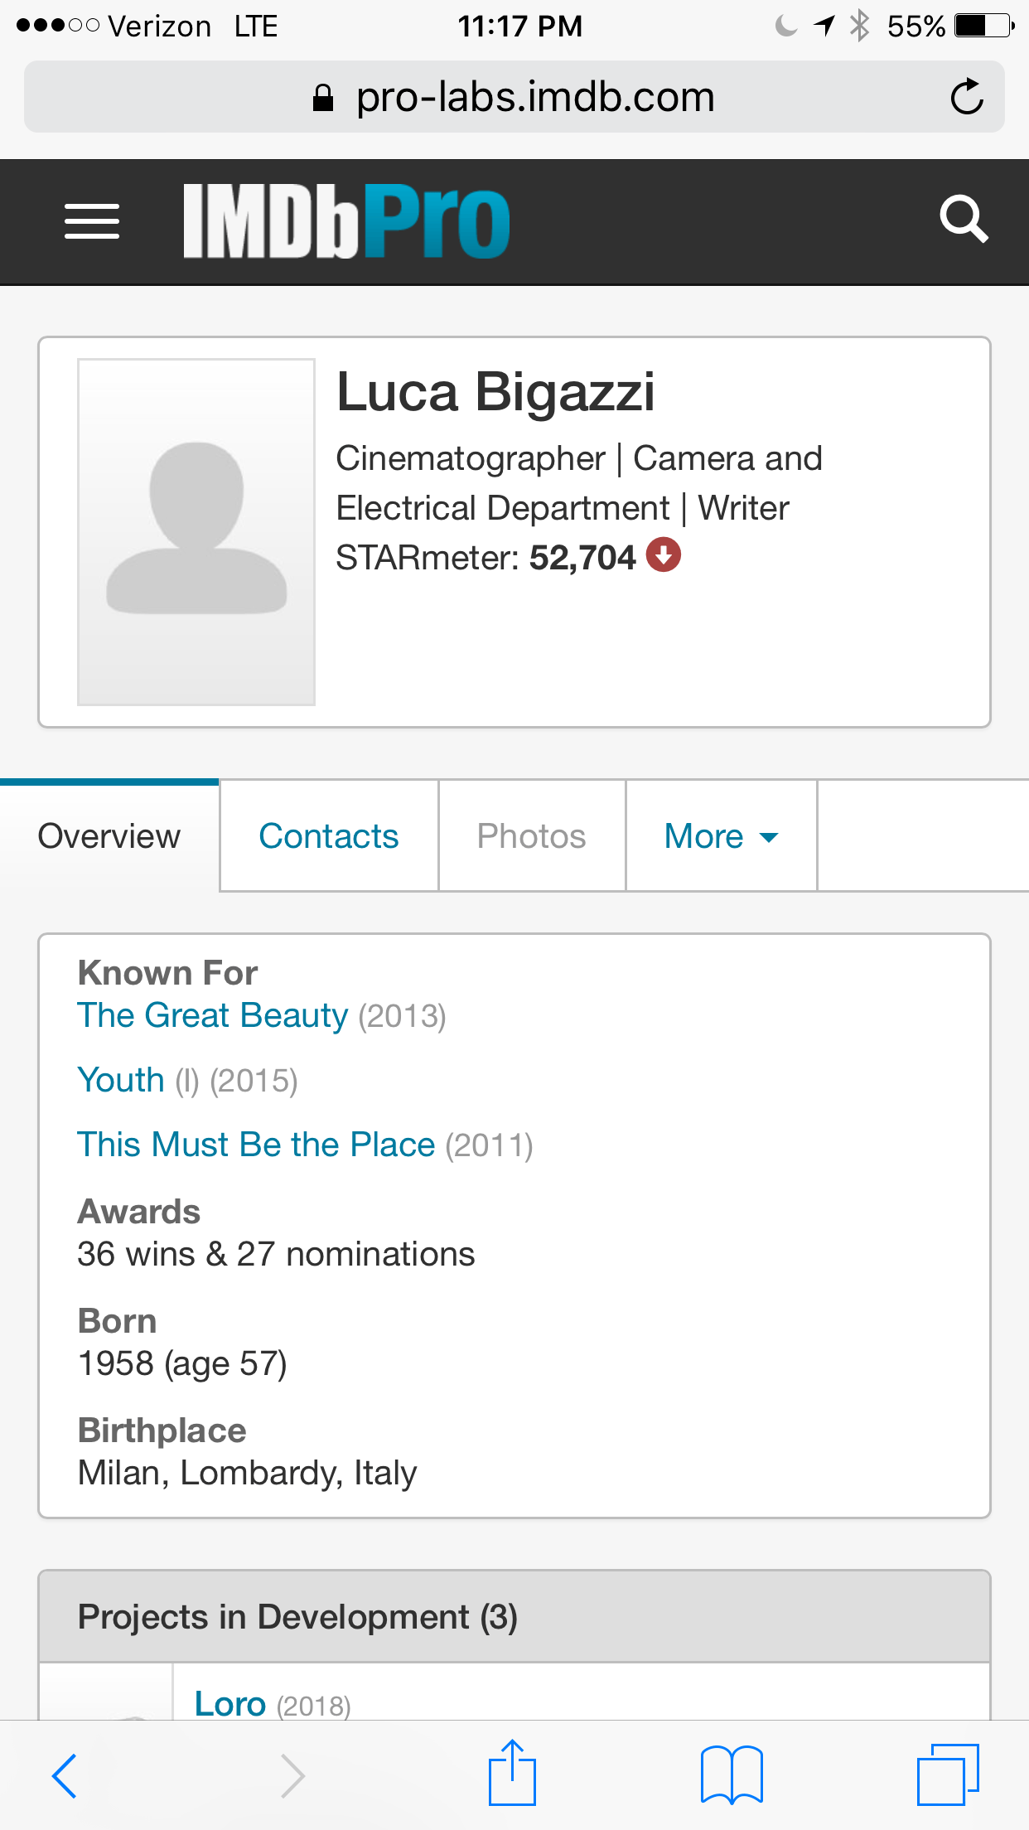Screen dimensions: 1029x1830
Task: Go back with Safari back arrow
Action: 65,1775
